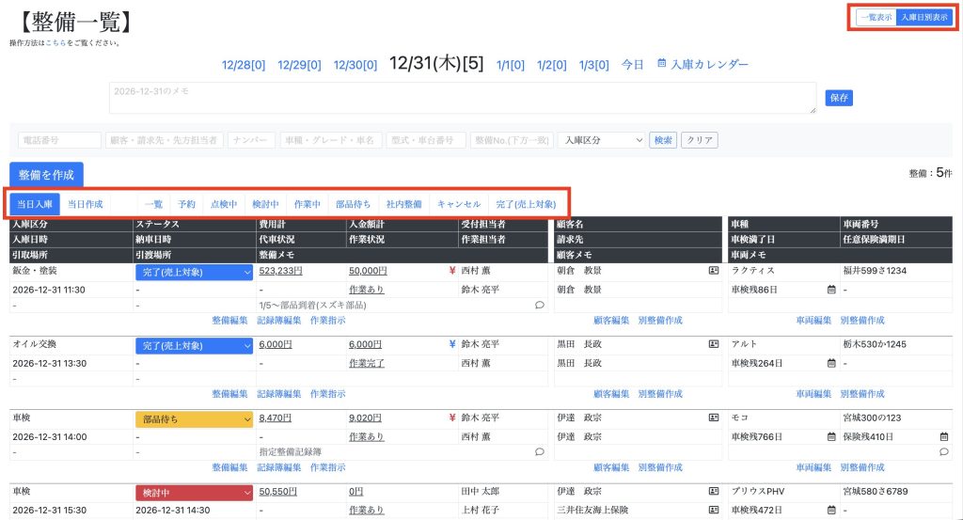Viewport: 963px width, 520px height.
Task: Switch to 入庫日別表示 view mode
Action: (x=924, y=17)
